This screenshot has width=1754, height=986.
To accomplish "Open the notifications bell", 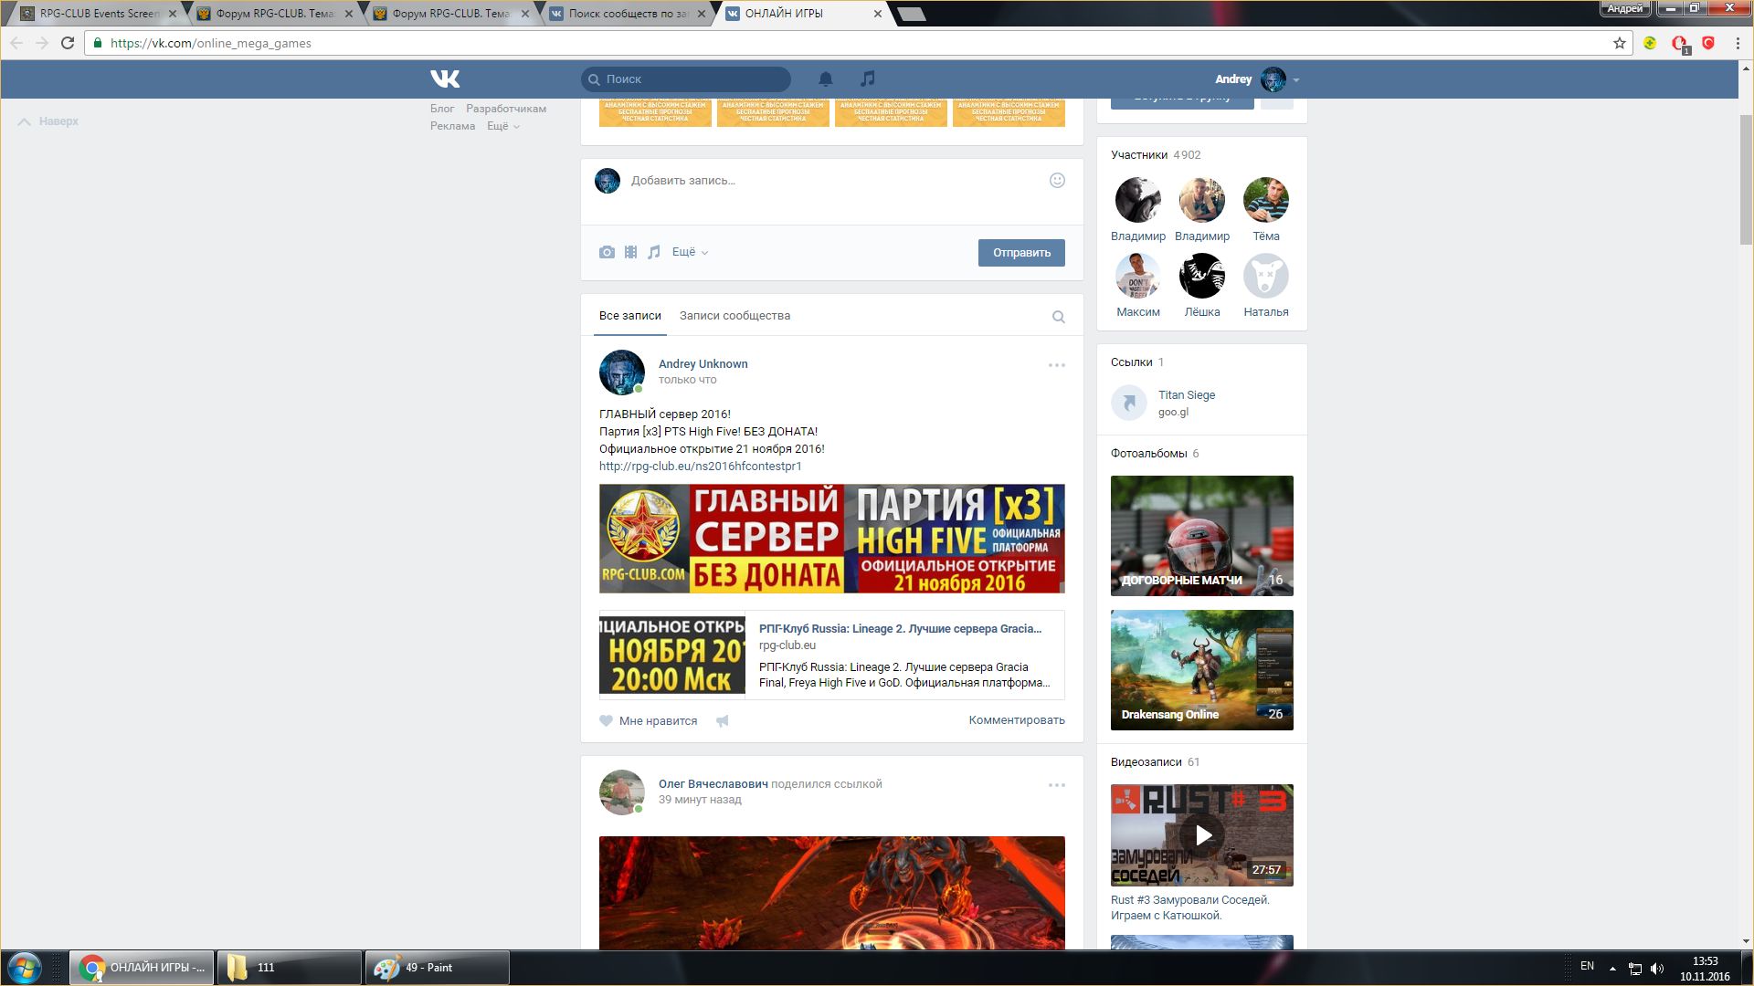I will click(826, 79).
